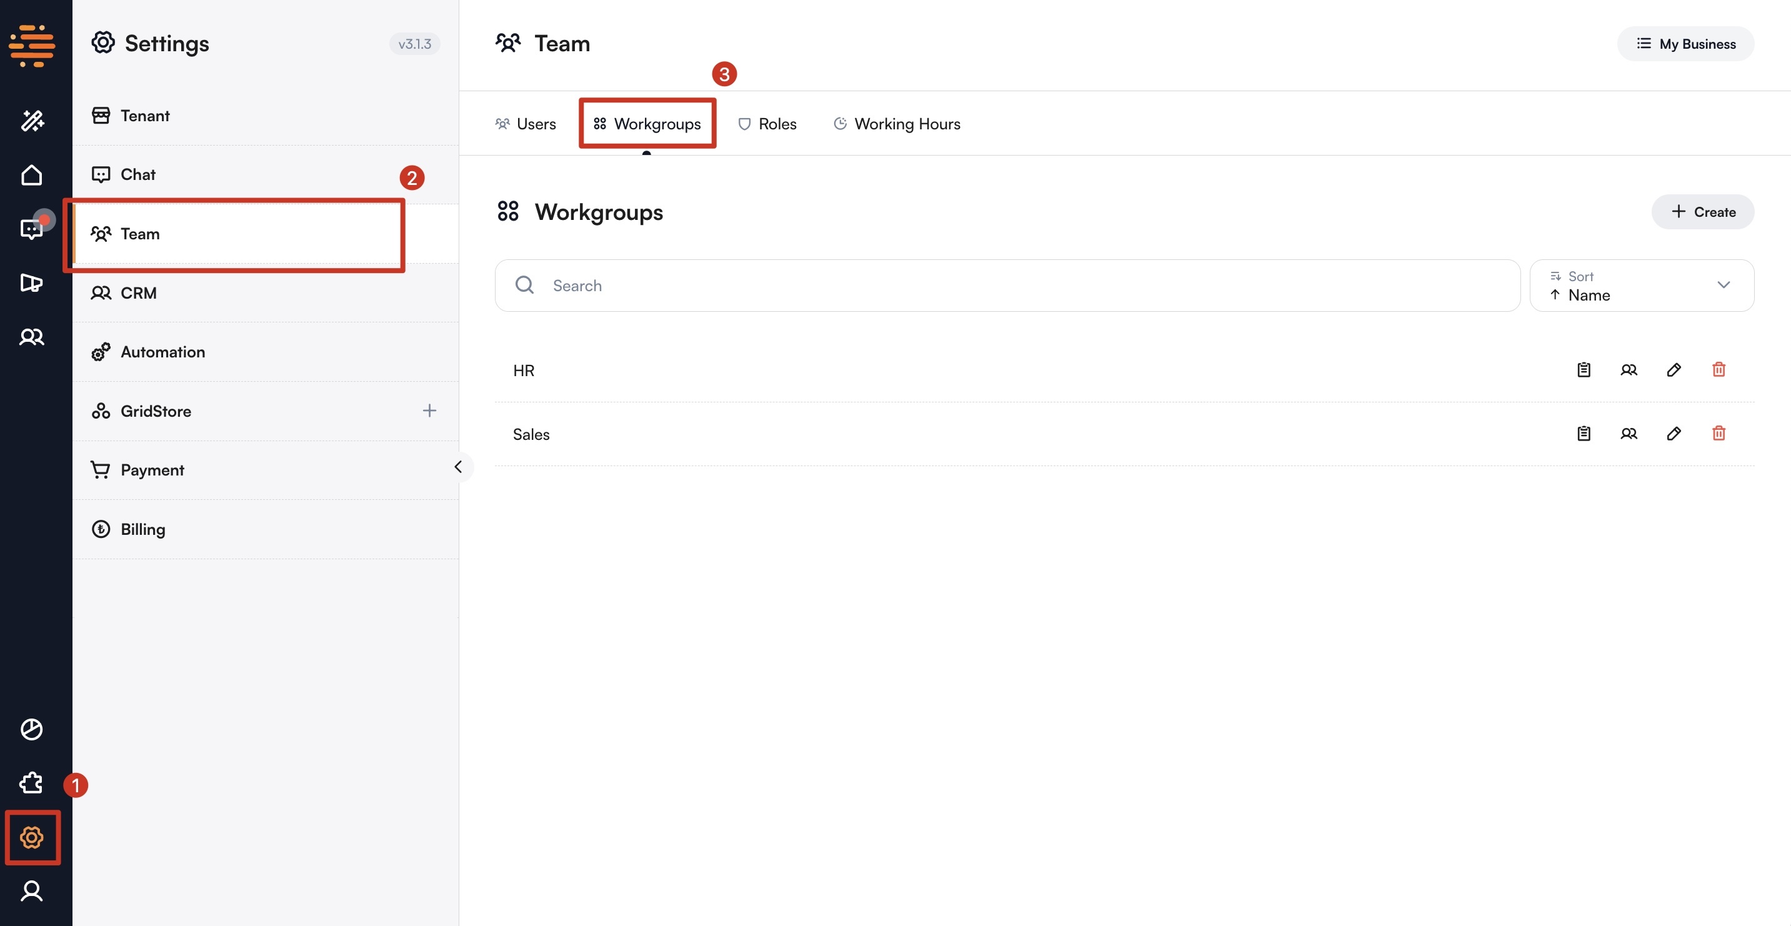Open analytics pie chart icon
The height and width of the screenshot is (926, 1791).
click(x=32, y=729)
